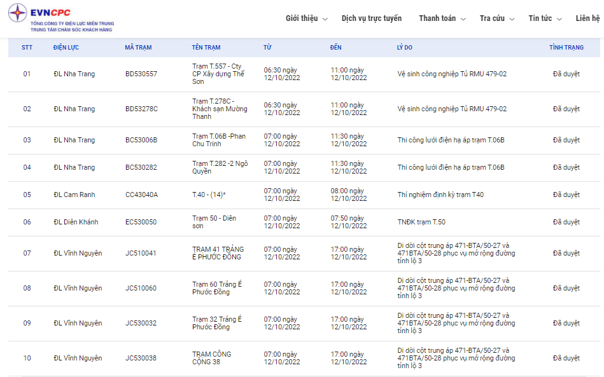604x377 pixels.
Task: Open the Tra cứu dropdown menu
Action: tap(496, 18)
